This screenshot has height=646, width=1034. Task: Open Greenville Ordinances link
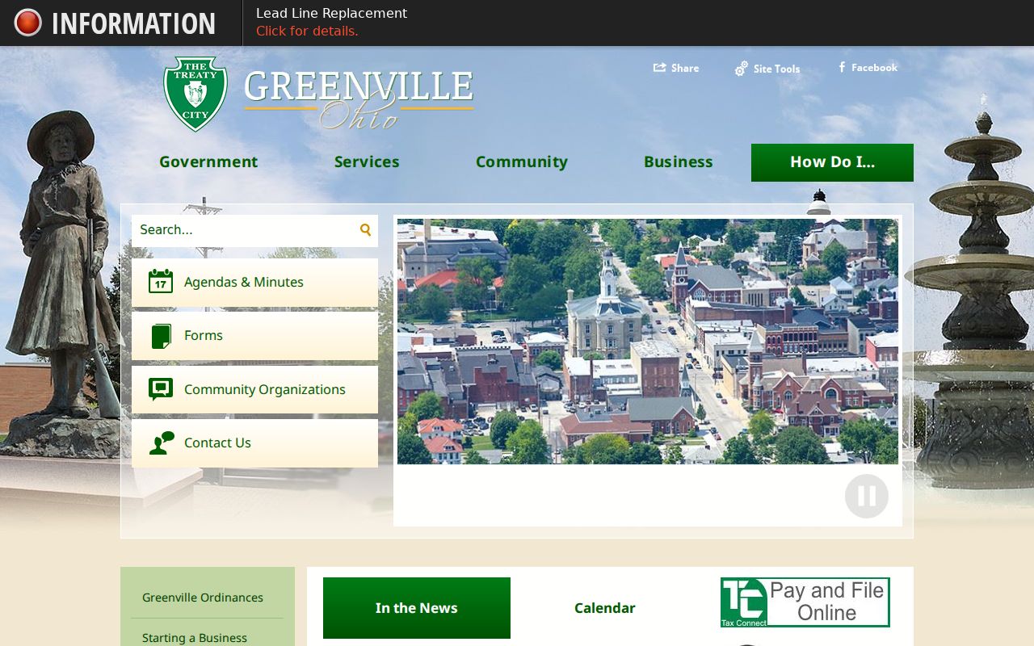point(203,598)
